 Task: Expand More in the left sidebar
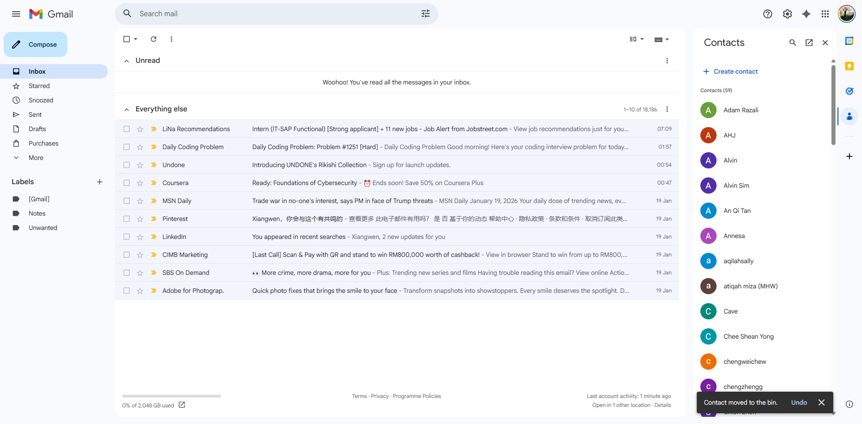(x=36, y=158)
